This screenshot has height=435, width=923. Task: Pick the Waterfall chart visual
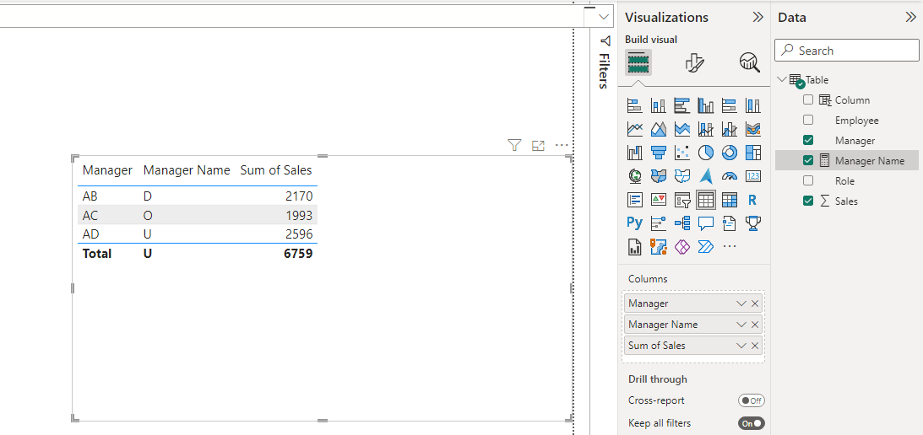[x=634, y=153]
